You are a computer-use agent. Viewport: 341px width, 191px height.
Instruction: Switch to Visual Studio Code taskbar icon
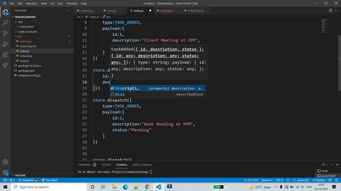tap(159, 187)
